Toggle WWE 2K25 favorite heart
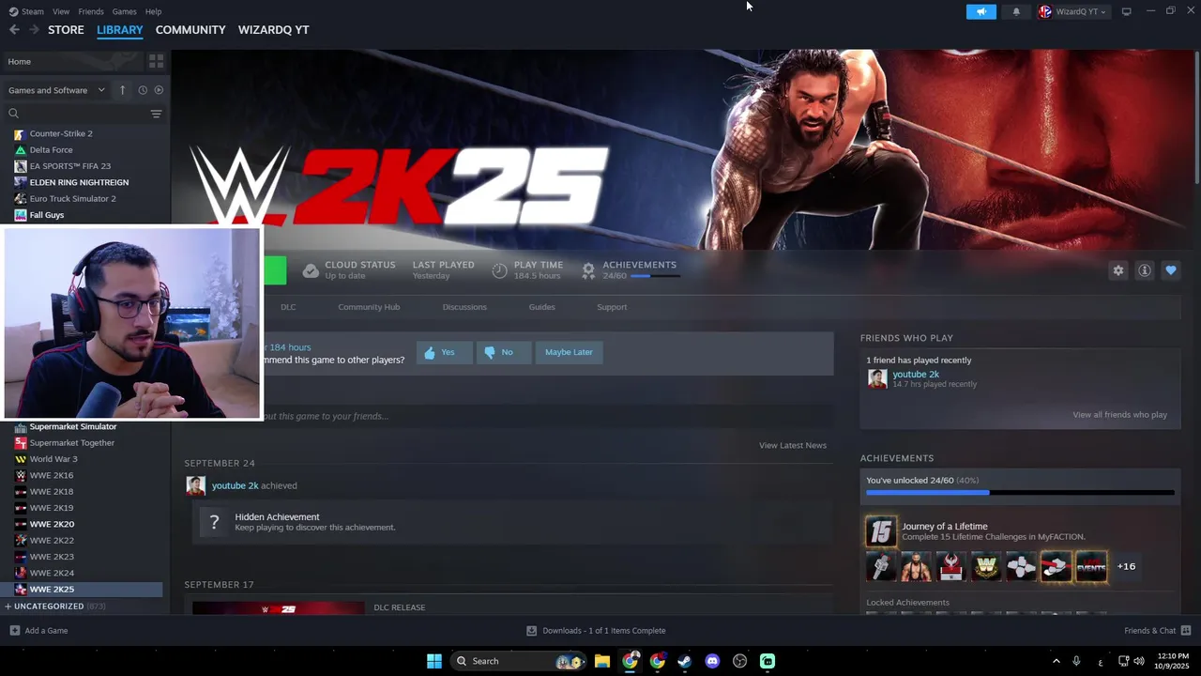This screenshot has width=1201, height=676. pos(1171,270)
